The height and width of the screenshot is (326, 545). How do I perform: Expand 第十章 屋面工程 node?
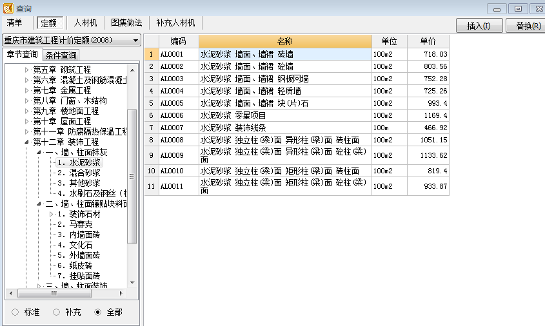tap(26, 122)
